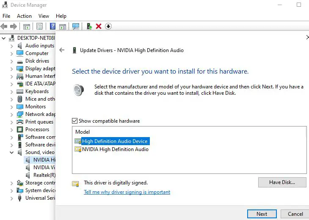
Task: Click the Model column header
Action: coord(83,132)
